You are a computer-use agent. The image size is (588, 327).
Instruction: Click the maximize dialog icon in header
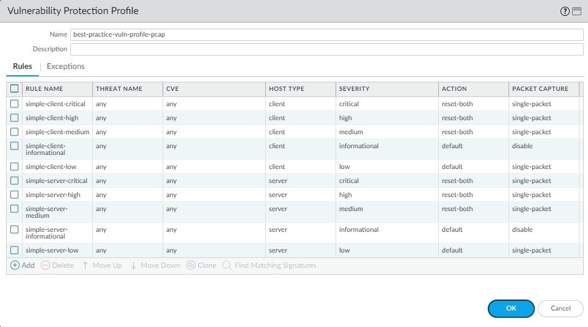(x=576, y=12)
